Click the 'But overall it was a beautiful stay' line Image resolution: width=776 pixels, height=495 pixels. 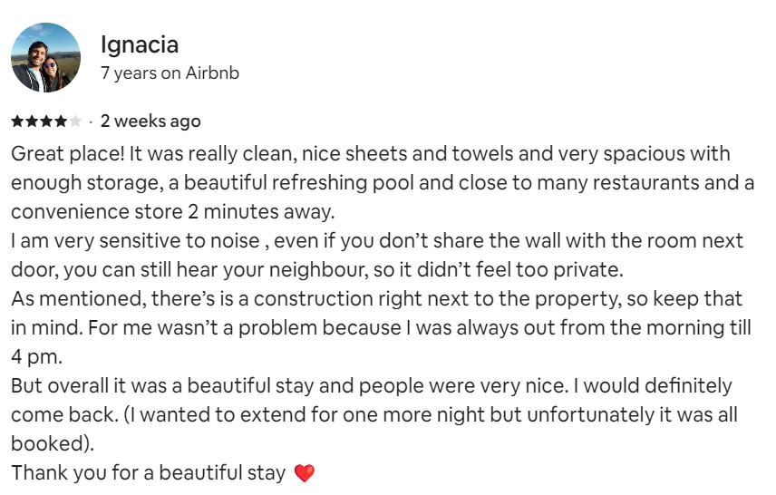tap(172, 386)
